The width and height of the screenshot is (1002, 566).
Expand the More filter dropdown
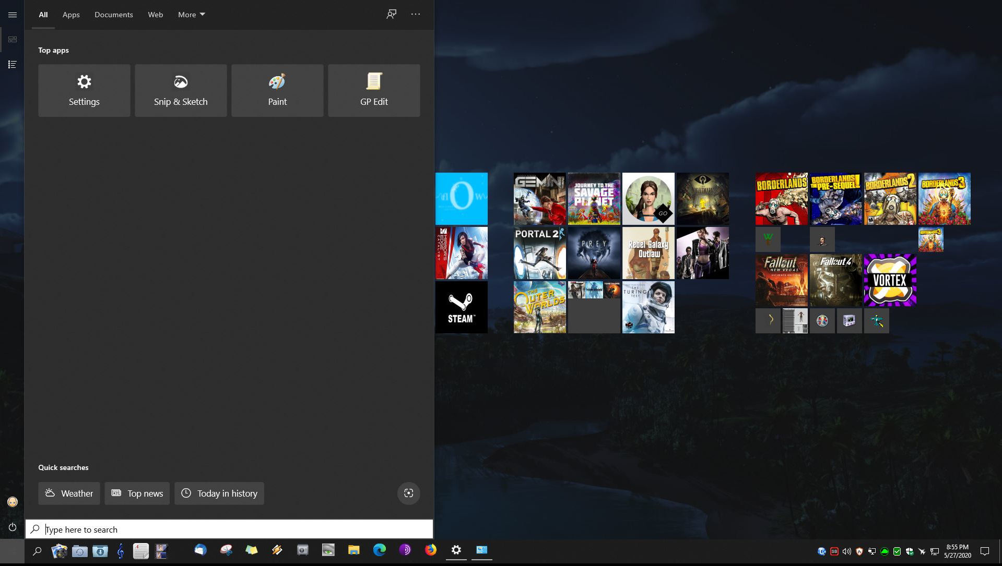click(x=192, y=15)
